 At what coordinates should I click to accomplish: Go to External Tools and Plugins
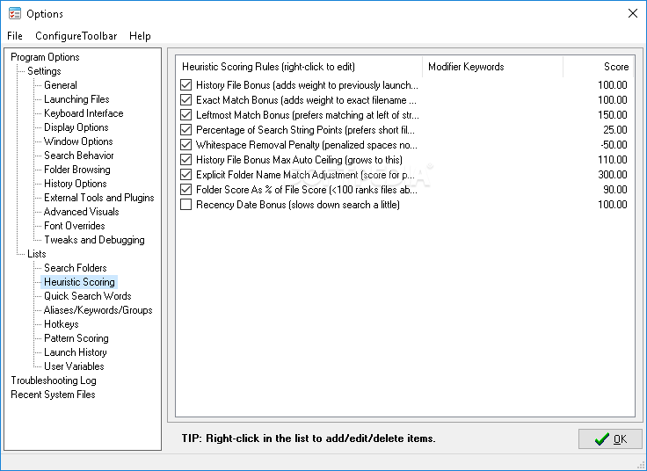coord(99,197)
